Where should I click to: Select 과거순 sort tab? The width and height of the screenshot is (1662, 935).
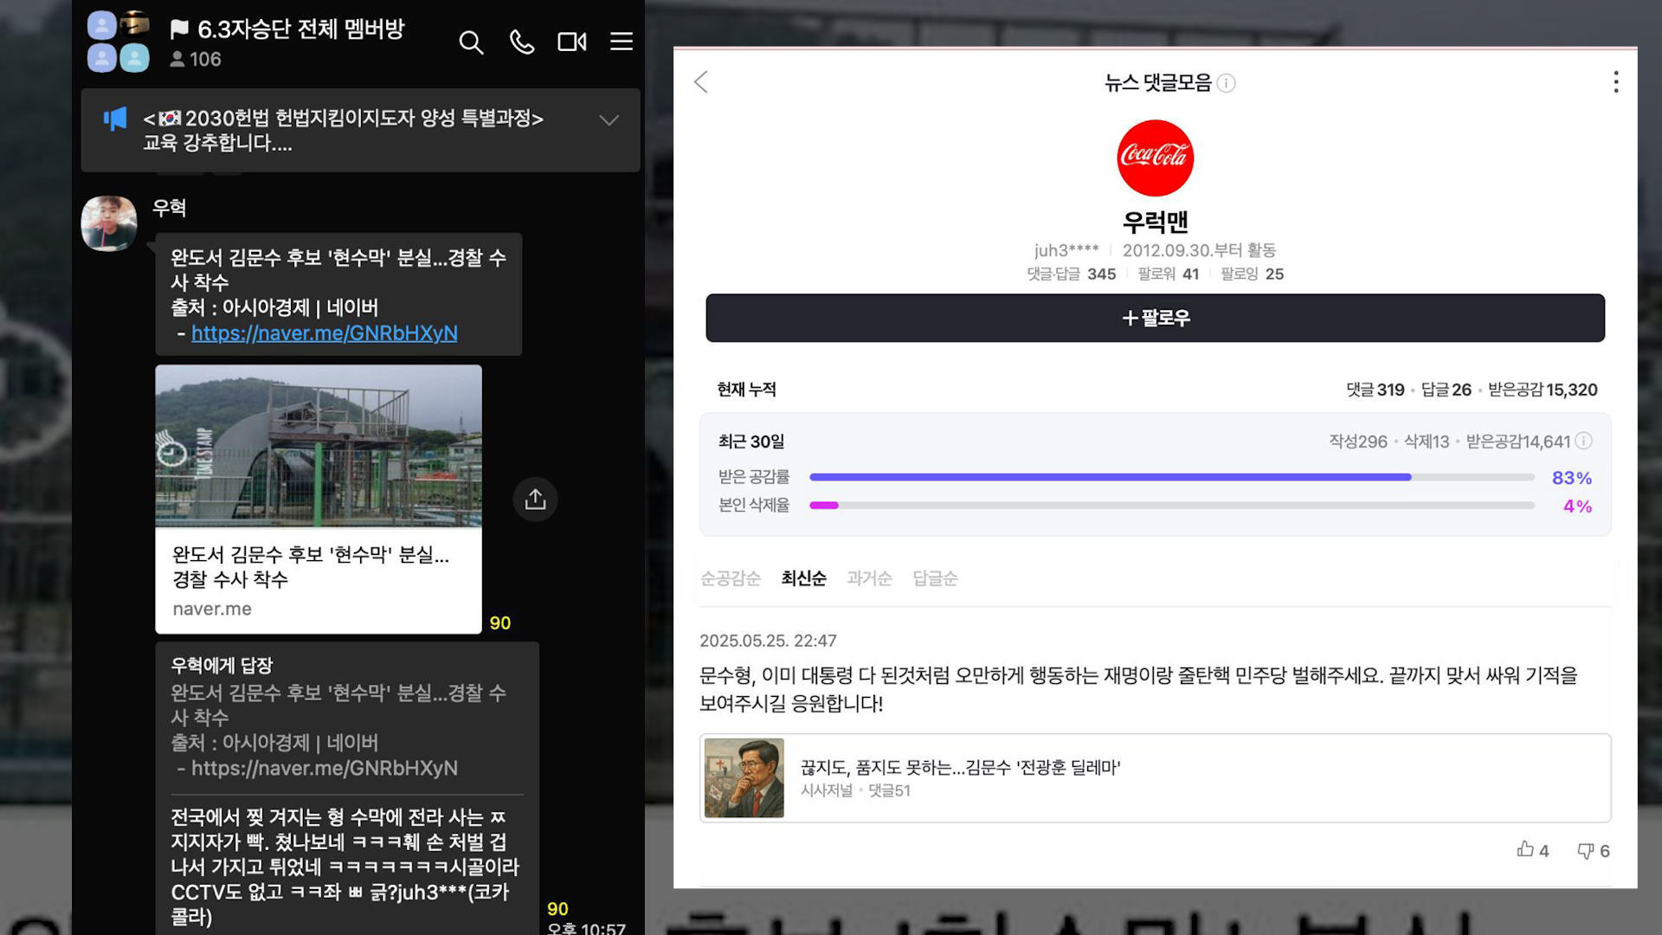click(x=869, y=578)
